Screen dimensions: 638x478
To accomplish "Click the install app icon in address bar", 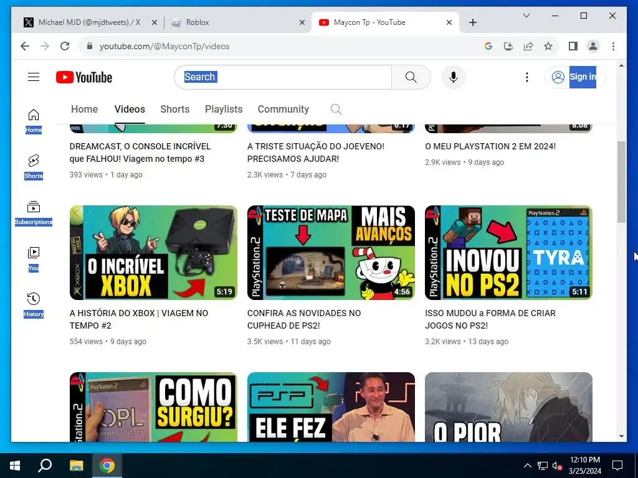I will (508, 46).
